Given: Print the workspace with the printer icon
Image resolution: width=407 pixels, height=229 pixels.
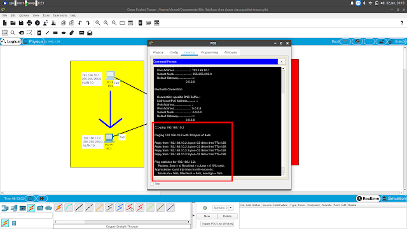Looking at the screenshot, I should [x=29, y=23].
